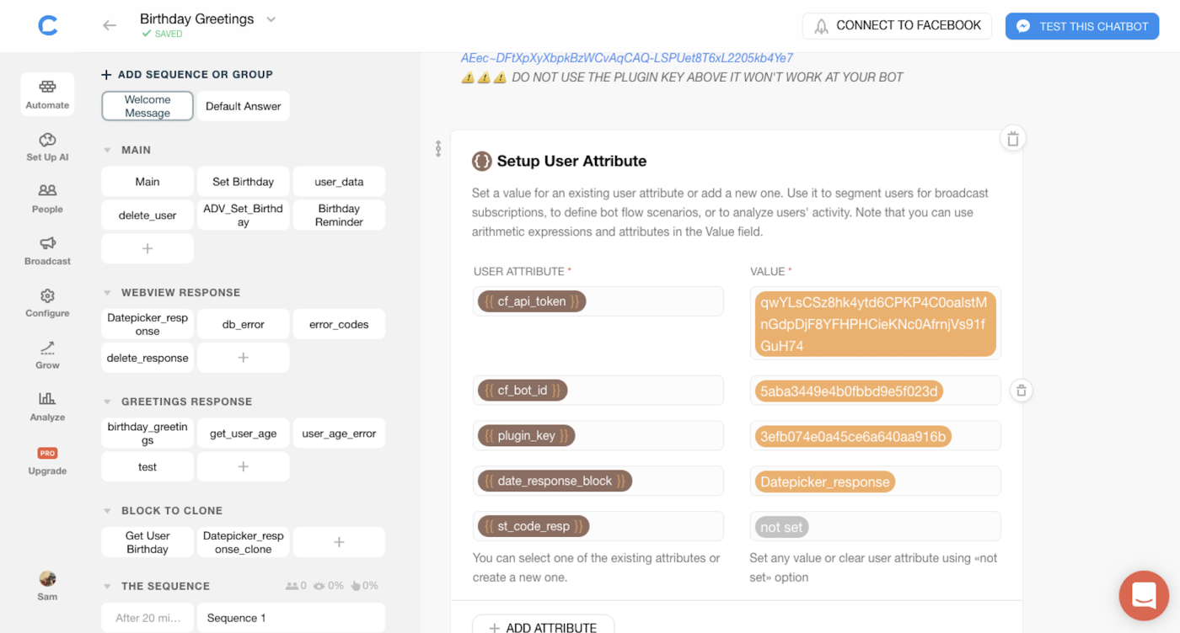The height and width of the screenshot is (633, 1180).
Task: Open the user_age_error block
Action: click(x=339, y=434)
